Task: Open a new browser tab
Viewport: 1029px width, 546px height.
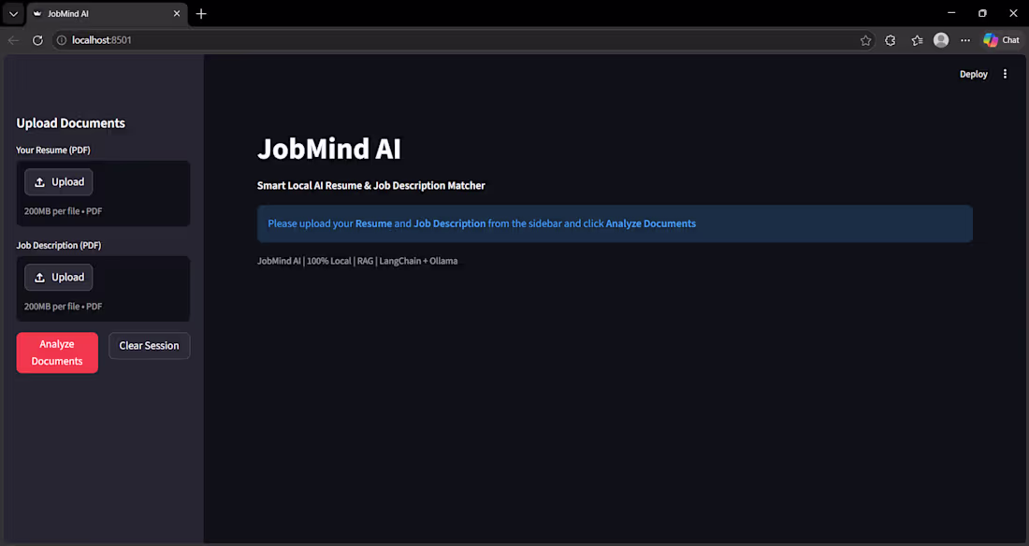Action: [x=202, y=13]
